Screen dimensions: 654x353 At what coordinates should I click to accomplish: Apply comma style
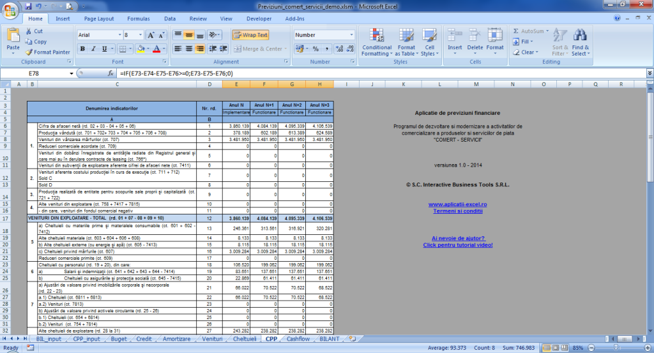326,49
